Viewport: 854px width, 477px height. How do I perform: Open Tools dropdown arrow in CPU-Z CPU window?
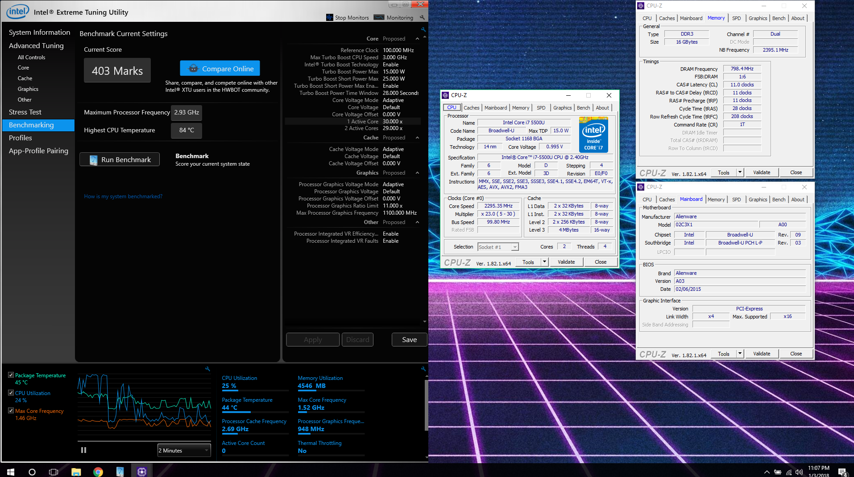coord(544,262)
